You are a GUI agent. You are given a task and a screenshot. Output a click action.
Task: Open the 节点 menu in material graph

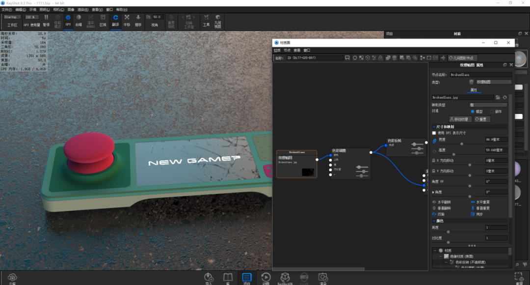[x=287, y=50]
